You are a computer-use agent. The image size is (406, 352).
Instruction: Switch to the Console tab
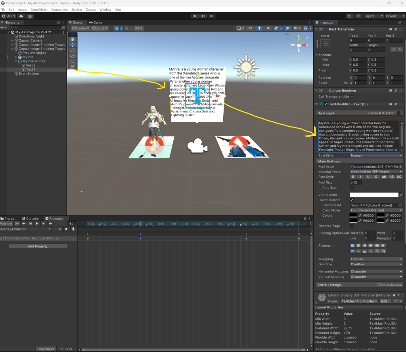tap(30, 219)
